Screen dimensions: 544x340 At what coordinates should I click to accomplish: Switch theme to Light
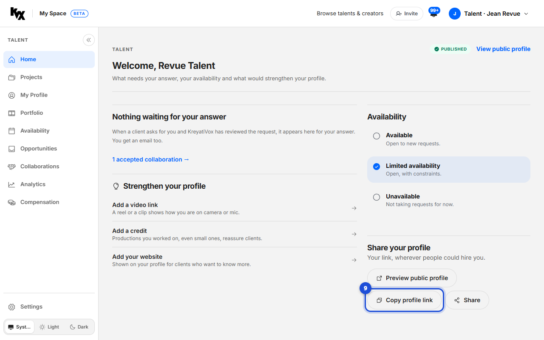(49, 327)
